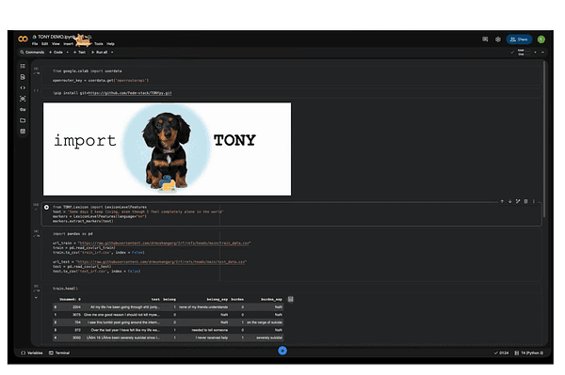
Task: Open the Help menu
Action: pyautogui.click(x=110, y=44)
